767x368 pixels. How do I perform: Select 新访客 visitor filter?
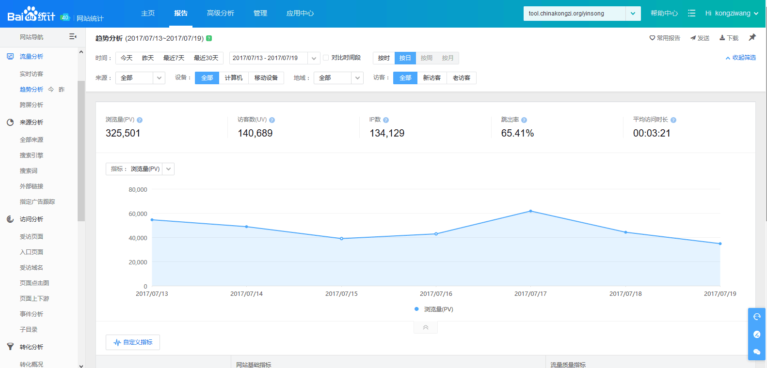click(431, 78)
